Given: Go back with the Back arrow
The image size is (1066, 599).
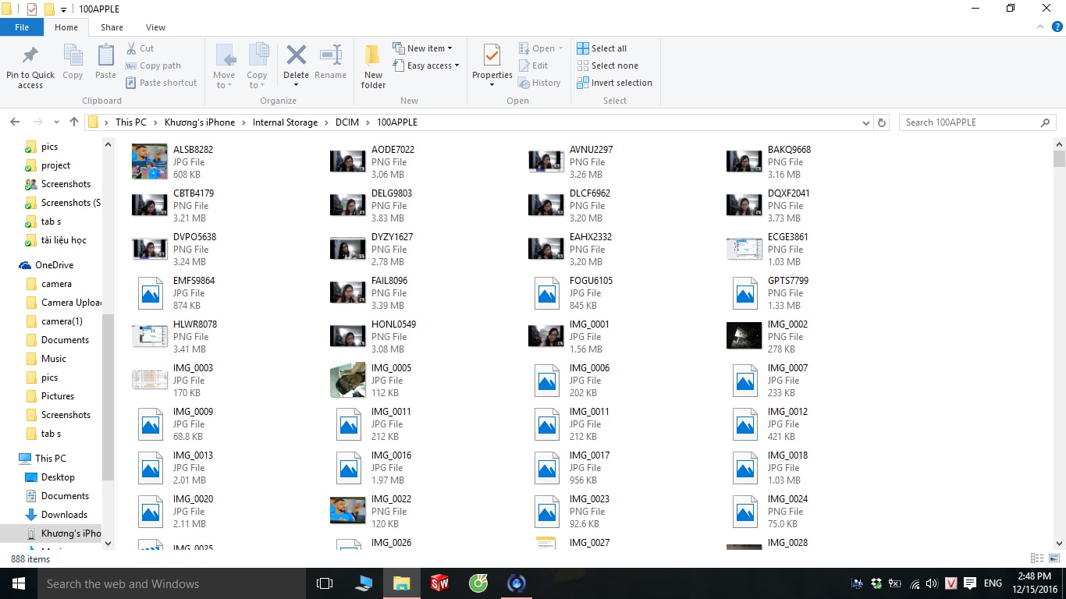Looking at the screenshot, I should tap(15, 122).
